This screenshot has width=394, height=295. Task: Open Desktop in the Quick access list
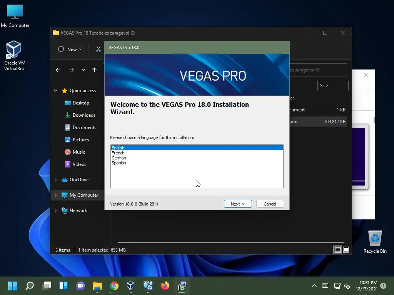(77, 103)
